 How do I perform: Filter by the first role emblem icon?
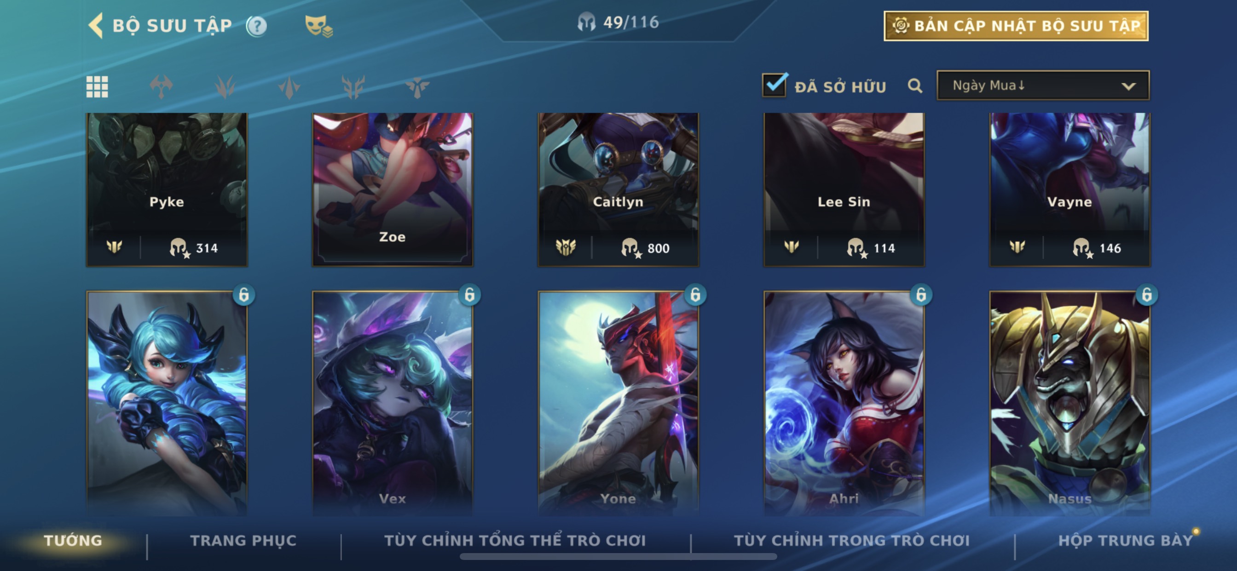click(162, 87)
